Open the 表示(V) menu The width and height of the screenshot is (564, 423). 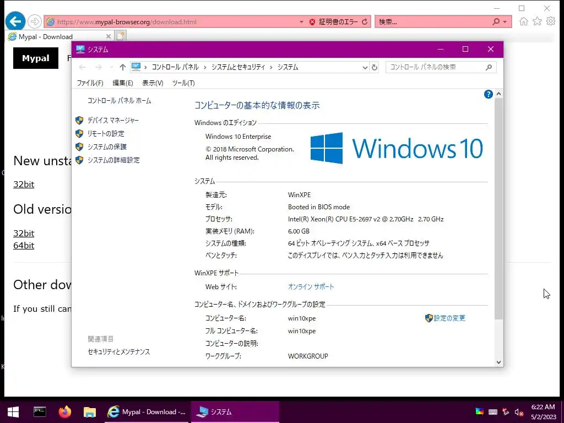point(153,83)
